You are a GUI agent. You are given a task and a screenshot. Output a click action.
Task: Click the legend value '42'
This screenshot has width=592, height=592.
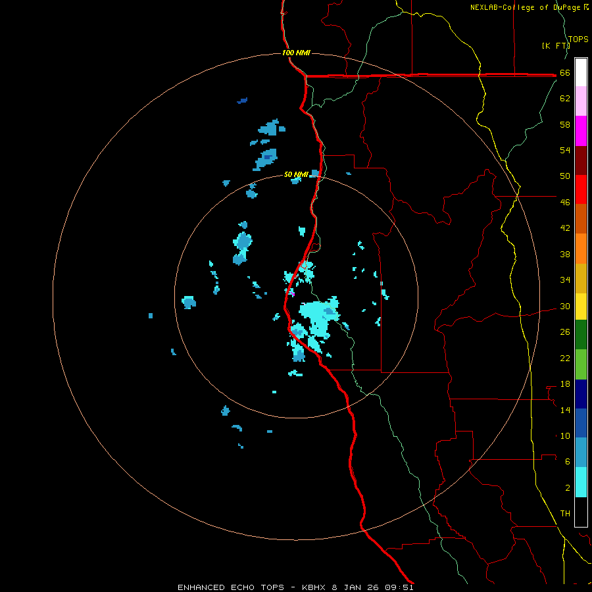pos(565,228)
